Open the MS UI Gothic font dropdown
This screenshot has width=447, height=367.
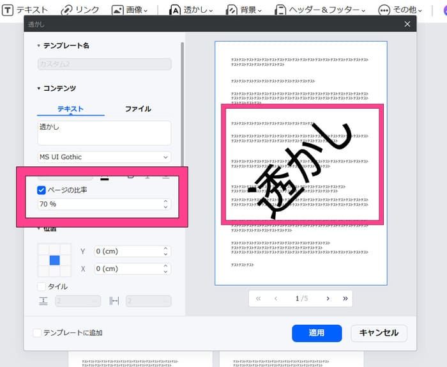click(104, 157)
